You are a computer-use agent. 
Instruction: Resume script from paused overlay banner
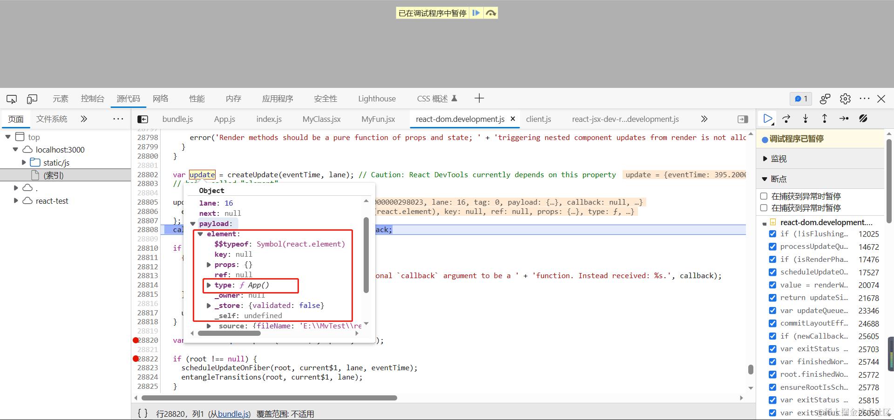[x=476, y=13]
